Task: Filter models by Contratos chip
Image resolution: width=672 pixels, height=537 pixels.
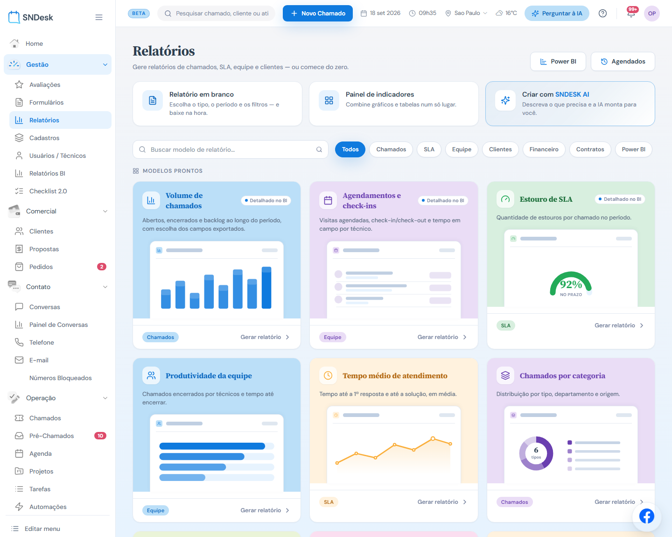Action: pyautogui.click(x=590, y=149)
